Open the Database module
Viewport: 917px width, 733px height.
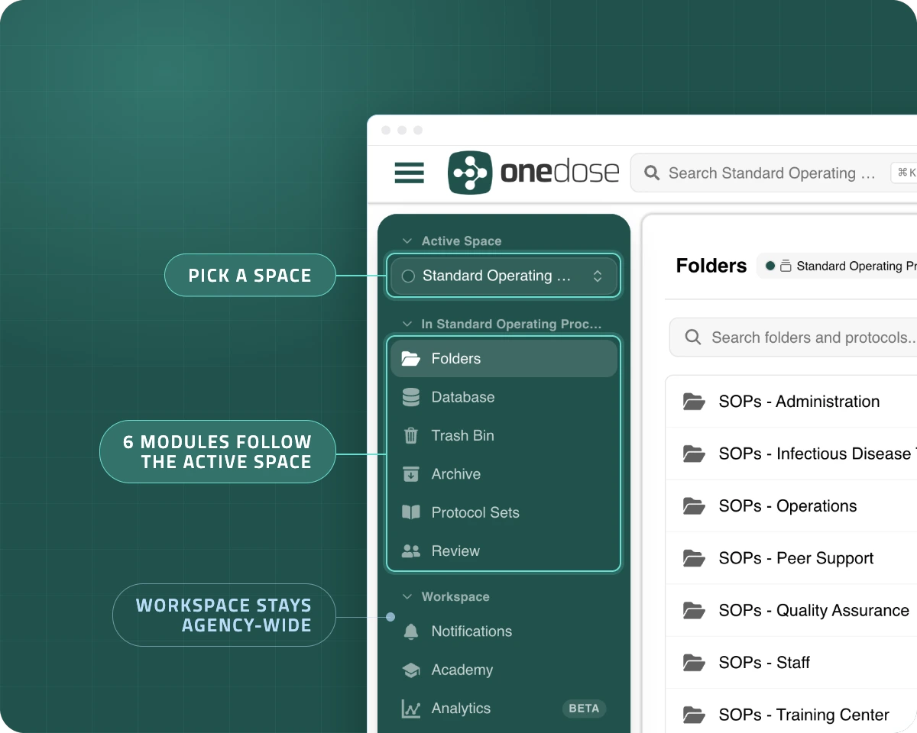[504, 397]
